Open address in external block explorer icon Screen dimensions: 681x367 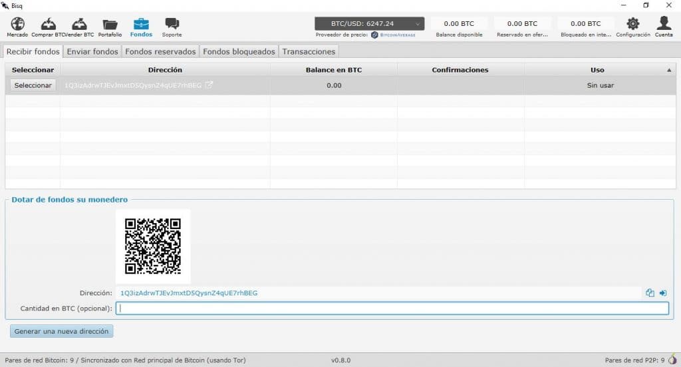(x=209, y=85)
